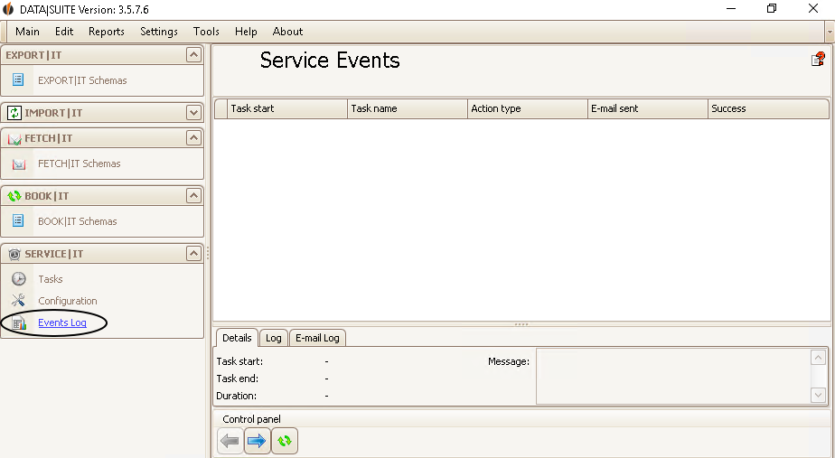Click the FETCH|IT Schemas envelope icon
This screenshot has height=458, width=835.
click(19, 164)
